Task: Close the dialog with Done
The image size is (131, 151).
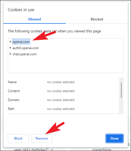Action: coord(115,138)
